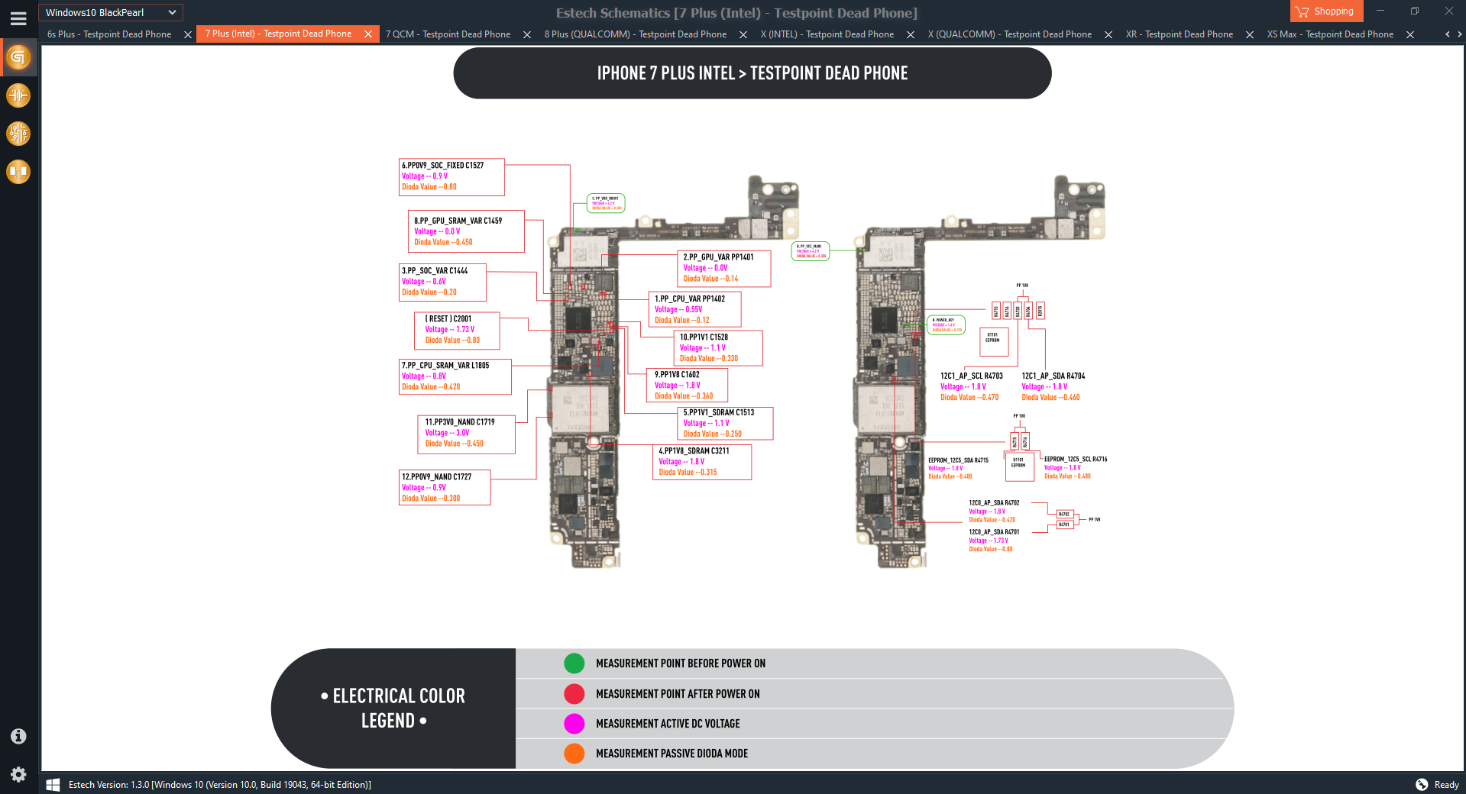Click the Shopping button

1326,11
